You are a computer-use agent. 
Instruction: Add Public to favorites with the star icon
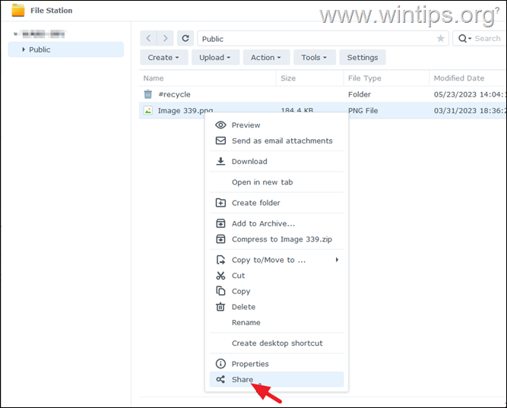[x=440, y=39]
